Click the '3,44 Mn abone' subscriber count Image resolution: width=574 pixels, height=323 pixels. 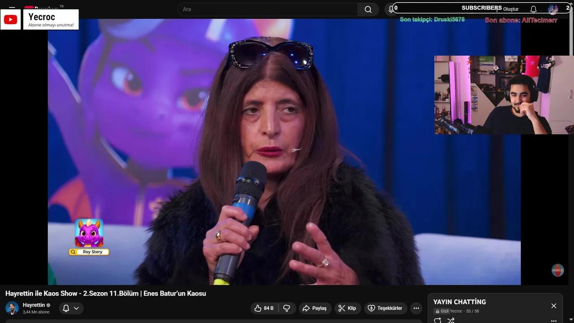(36, 312)
